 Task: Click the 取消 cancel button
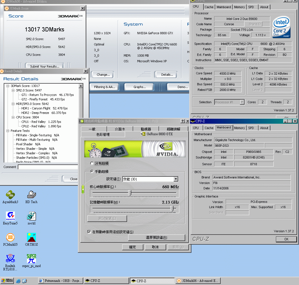tap(155, 247)
